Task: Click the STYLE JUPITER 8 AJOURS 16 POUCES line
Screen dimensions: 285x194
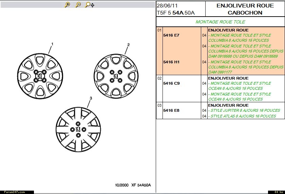Action: coord(244,110)
